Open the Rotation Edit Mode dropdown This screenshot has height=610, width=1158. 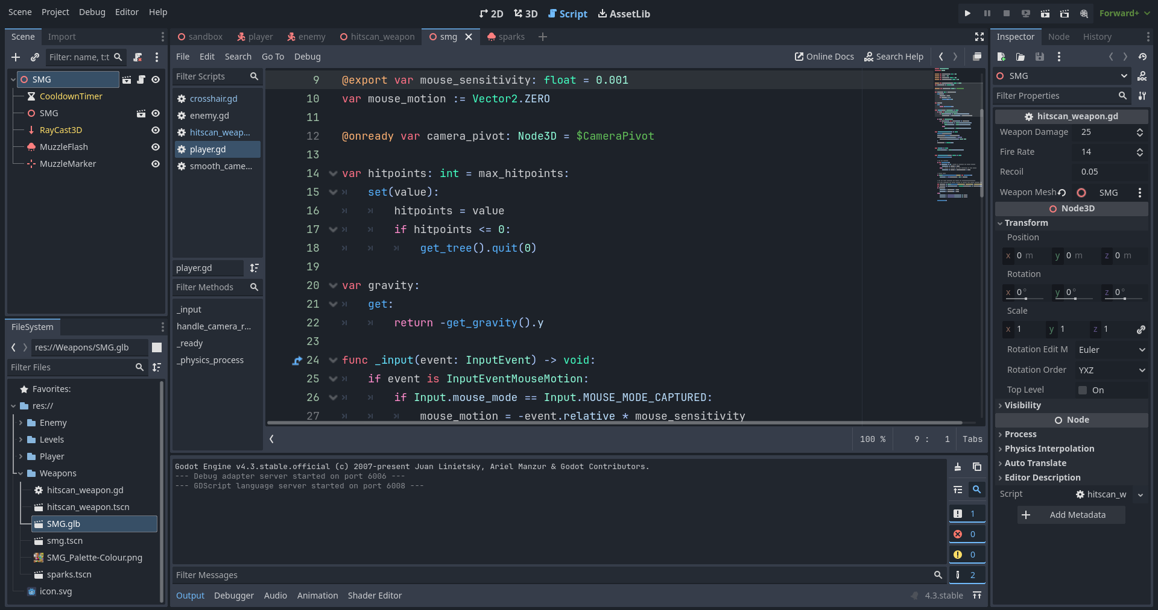tap(1112, 349)
